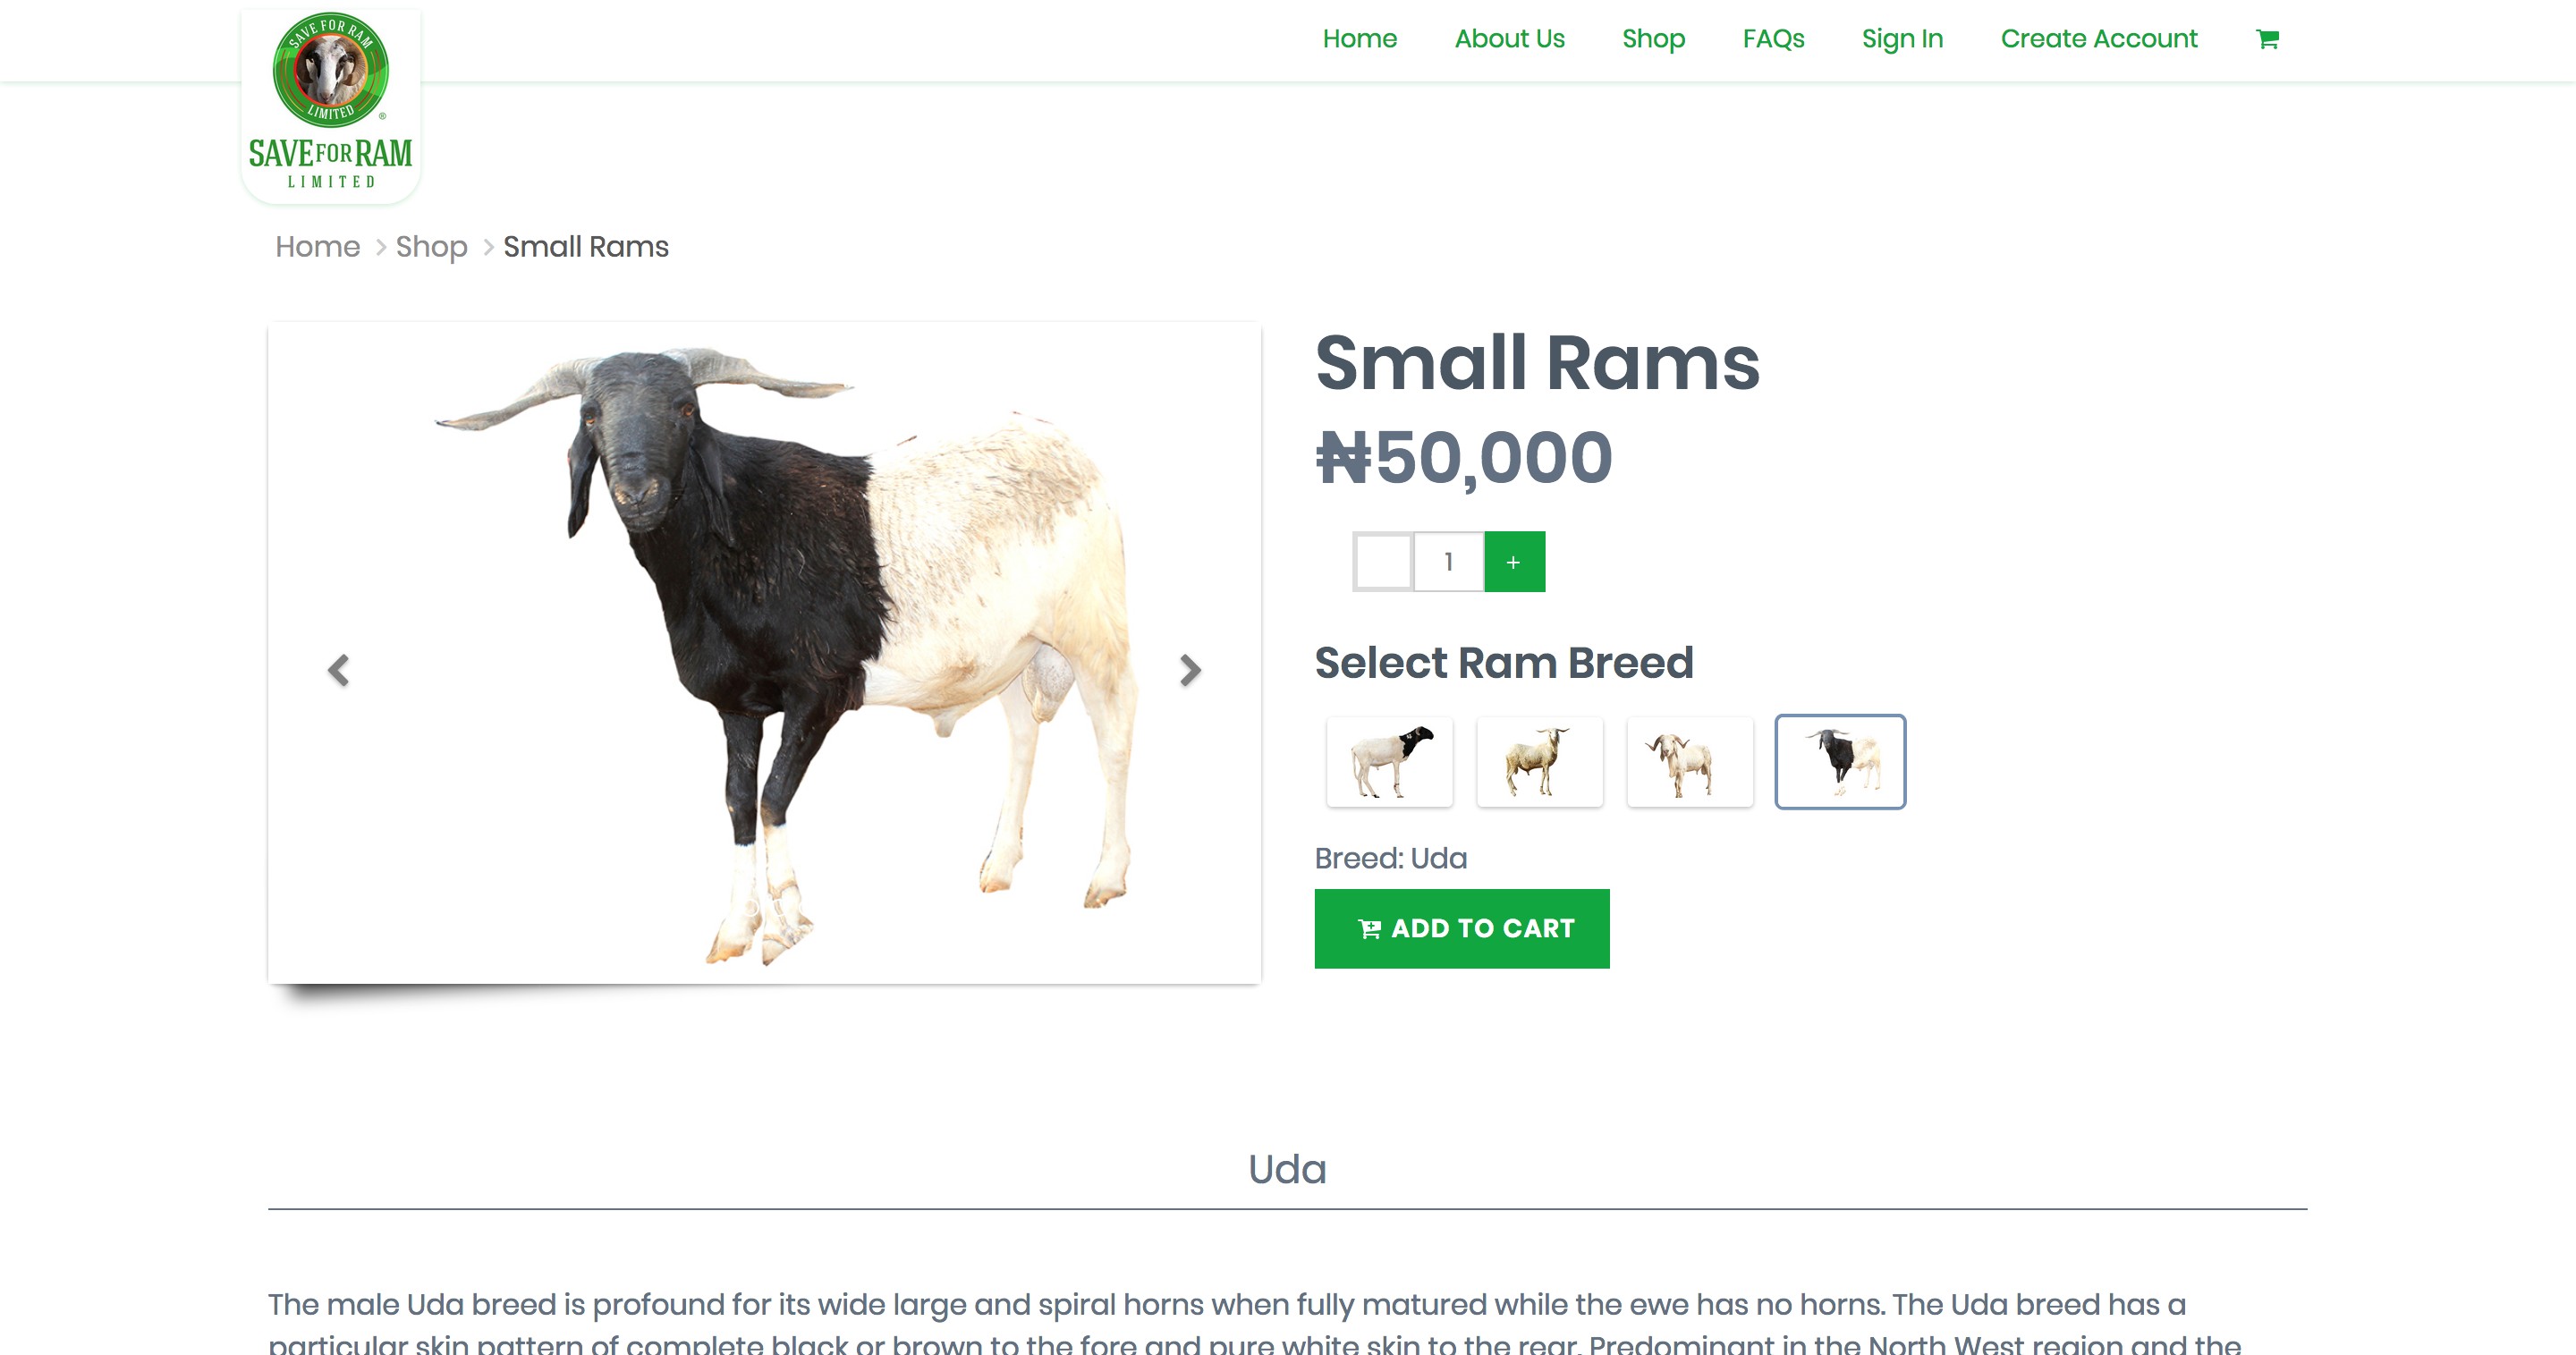The image size is (2576, 1355).
Task: Click the quantity decrease button
Action: [1383, 562]
